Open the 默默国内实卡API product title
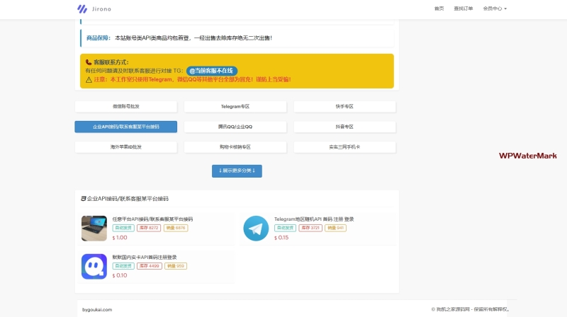 click(145, 257)
